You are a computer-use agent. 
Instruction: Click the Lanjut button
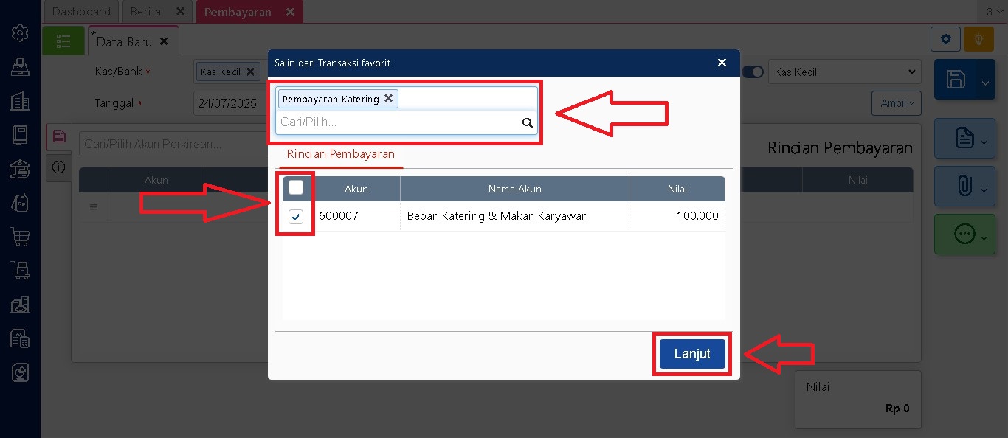click(692, 354)
